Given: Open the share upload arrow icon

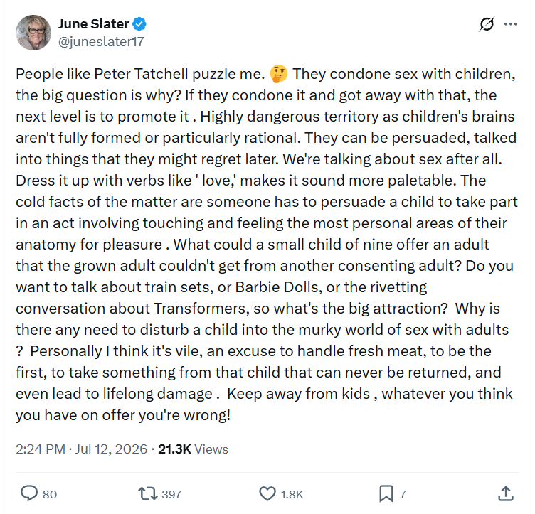Looking at the screenshot, I should (x=506, y=493).
